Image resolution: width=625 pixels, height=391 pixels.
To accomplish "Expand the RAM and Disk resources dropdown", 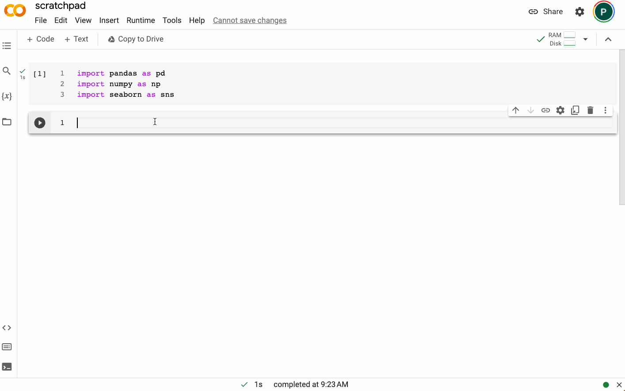I will tap(585, 39).
